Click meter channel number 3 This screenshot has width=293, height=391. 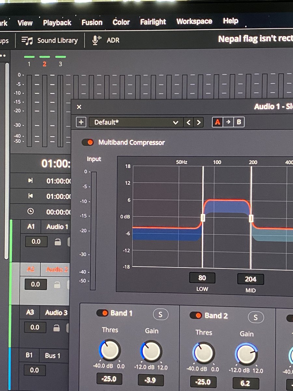click(x=60, y=64)
